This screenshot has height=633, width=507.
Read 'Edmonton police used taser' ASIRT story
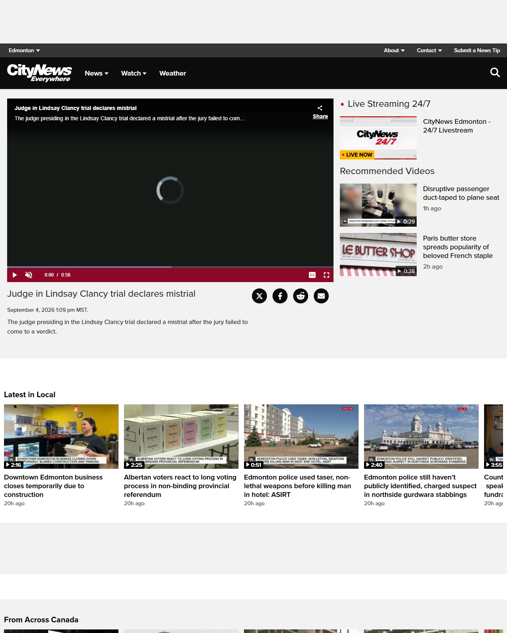click(x=297, y=486)
